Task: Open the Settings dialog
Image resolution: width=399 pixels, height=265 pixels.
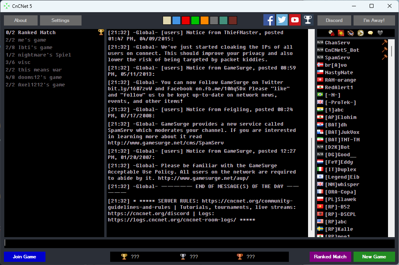Action: click(61, 20)
